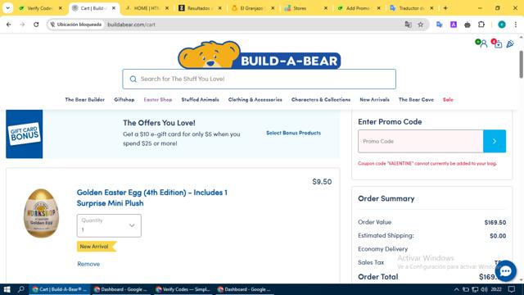Screen dimensions: 524x295
Task: Click the page vertical scrollbar
Action: tap(521, 64)
